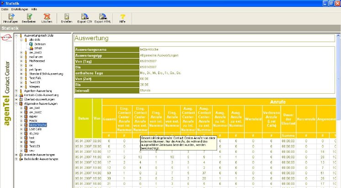Select the eqwer tree item
The image size is (341, 188).
point(33,116)
